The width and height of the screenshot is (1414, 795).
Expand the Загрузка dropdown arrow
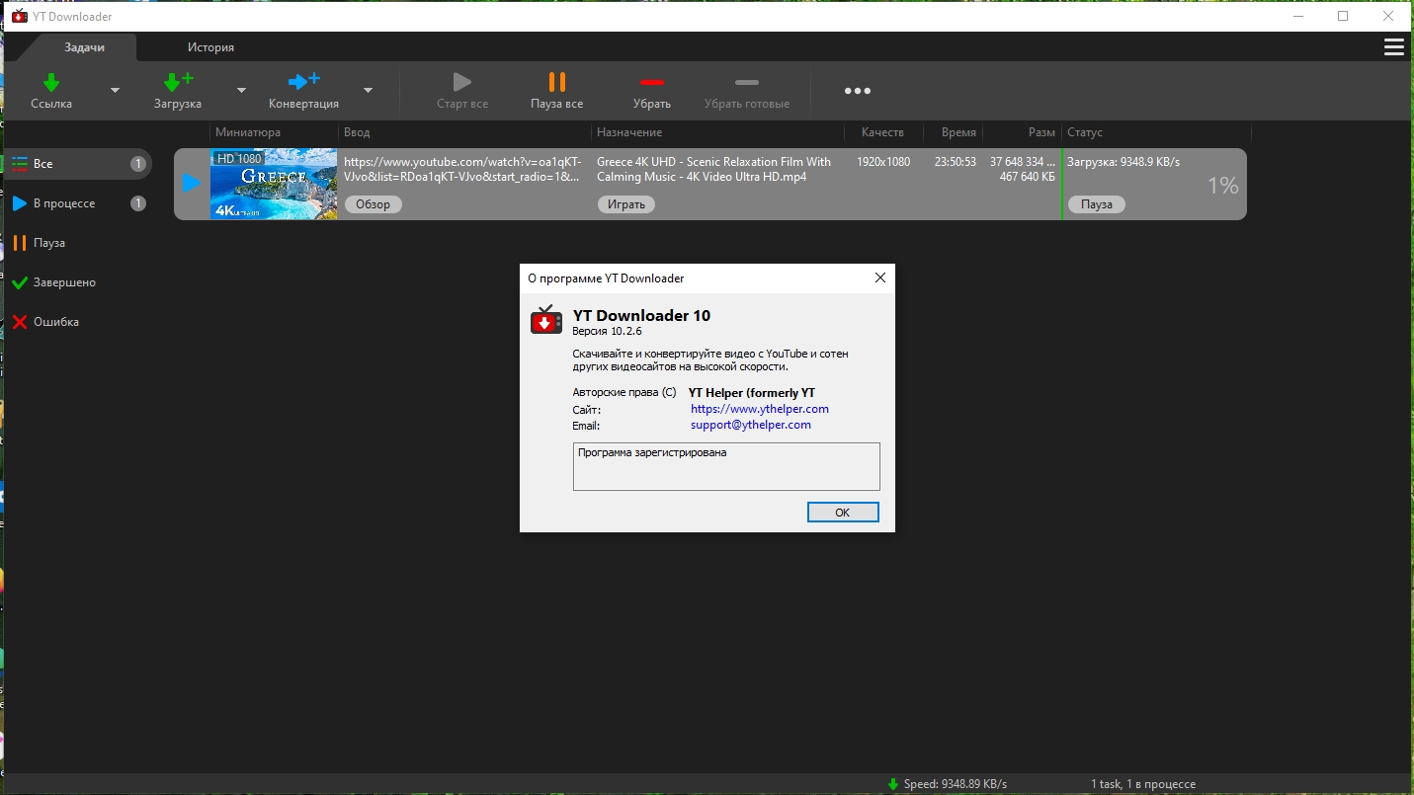pyautogui.click(x=241, y=90)
